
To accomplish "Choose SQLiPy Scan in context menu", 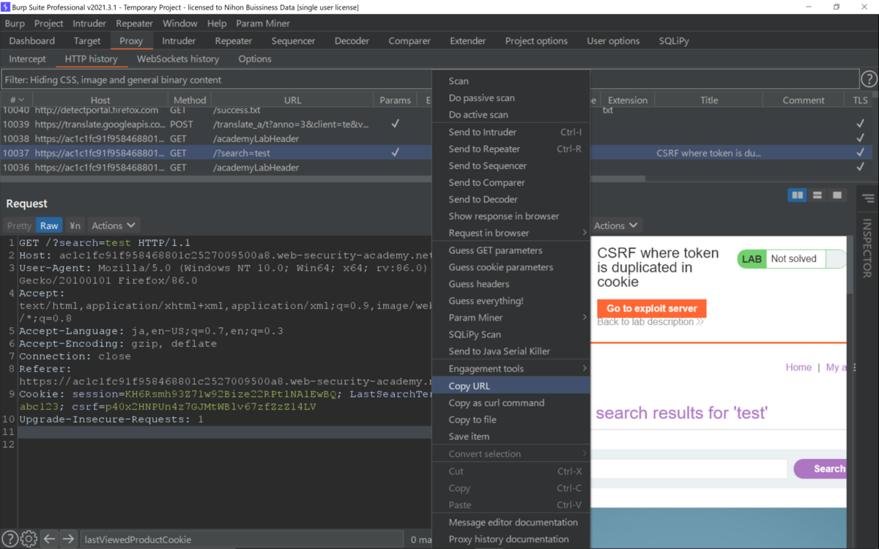I will pos(511,334).
